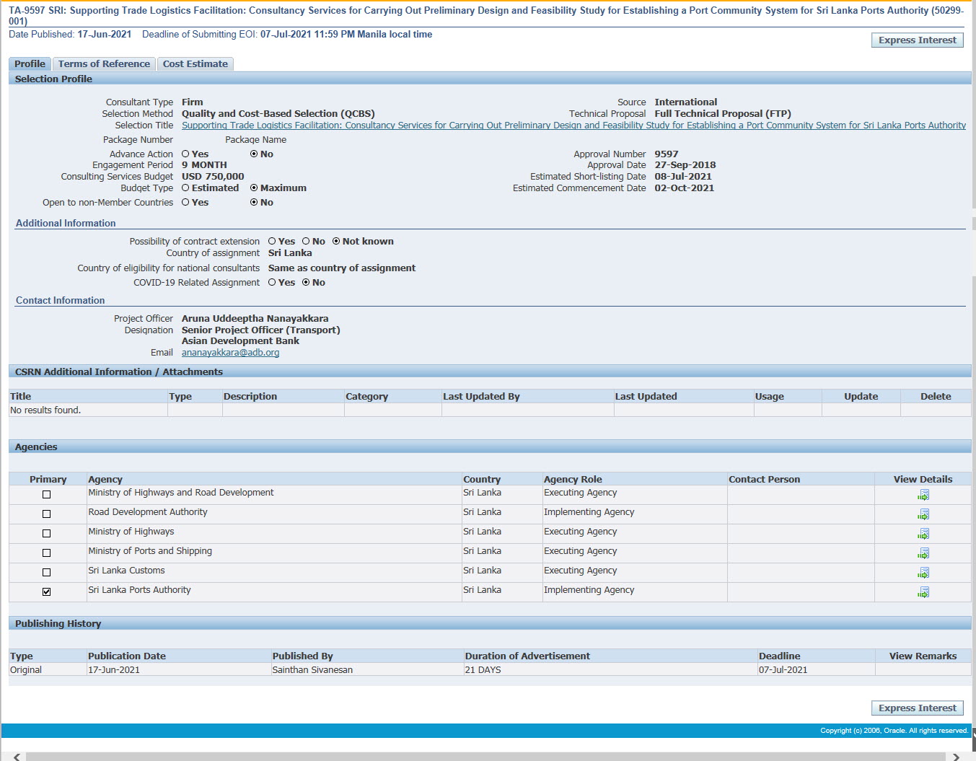Click Road Development Authority agency name
976x761 pixels.
click(x=148, y=512)
